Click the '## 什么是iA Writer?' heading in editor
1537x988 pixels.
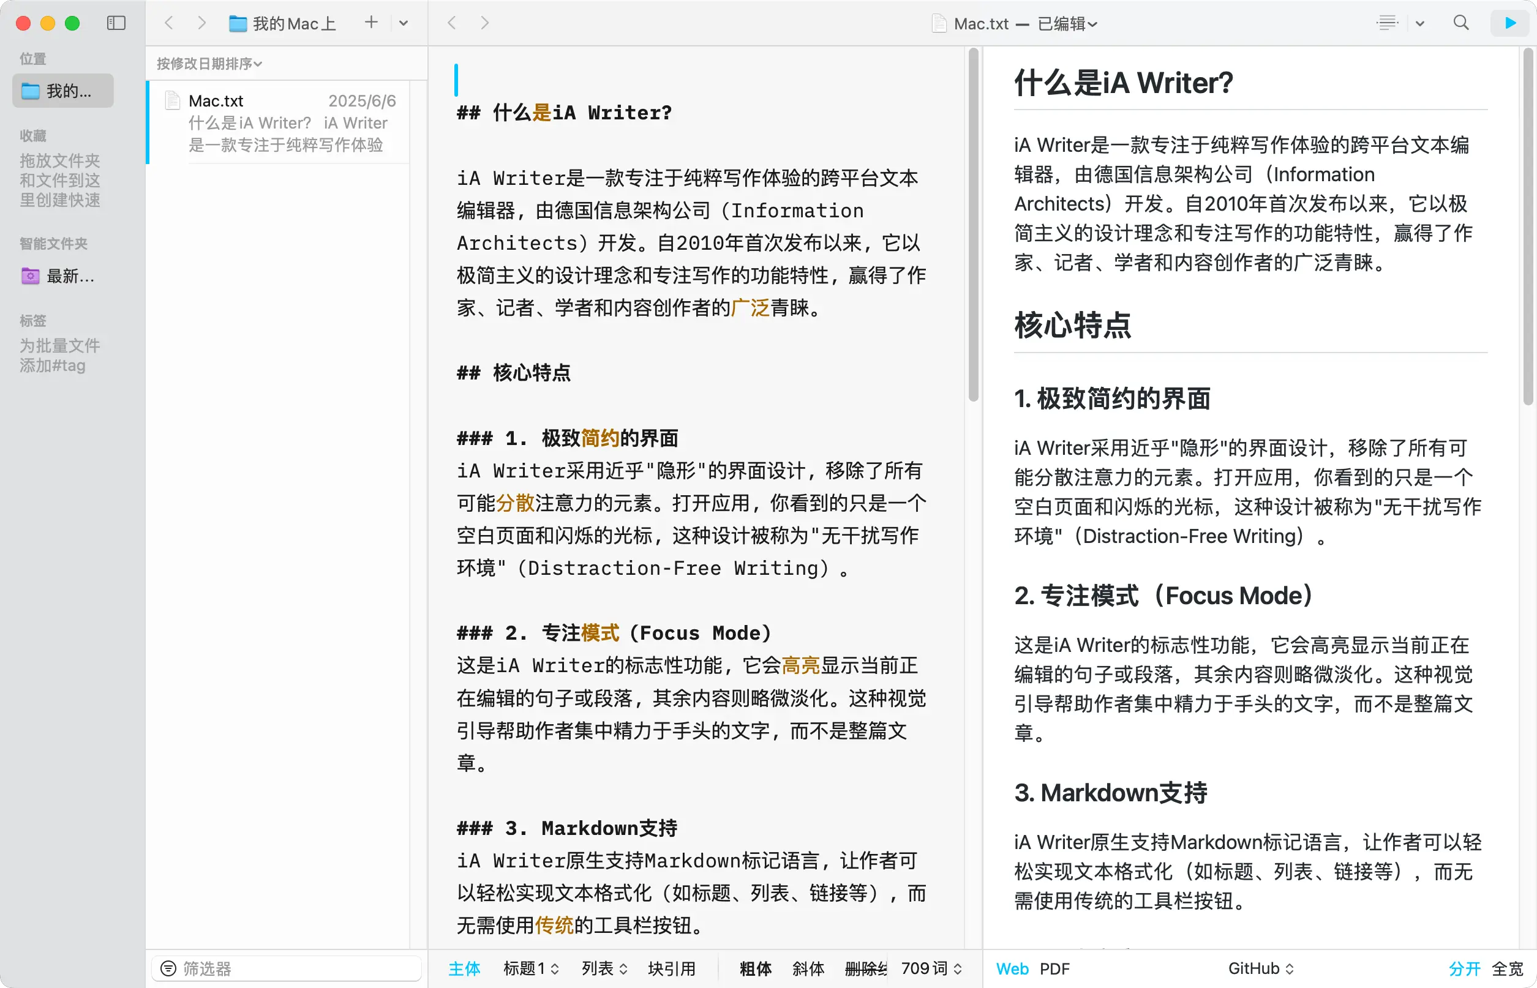tap(564, 113)
